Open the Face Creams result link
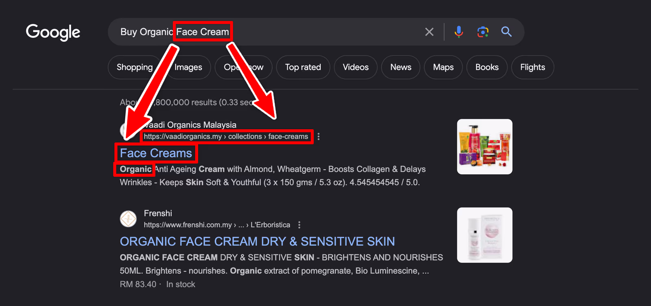The image size is (651, 306). [x=156, y=153]
